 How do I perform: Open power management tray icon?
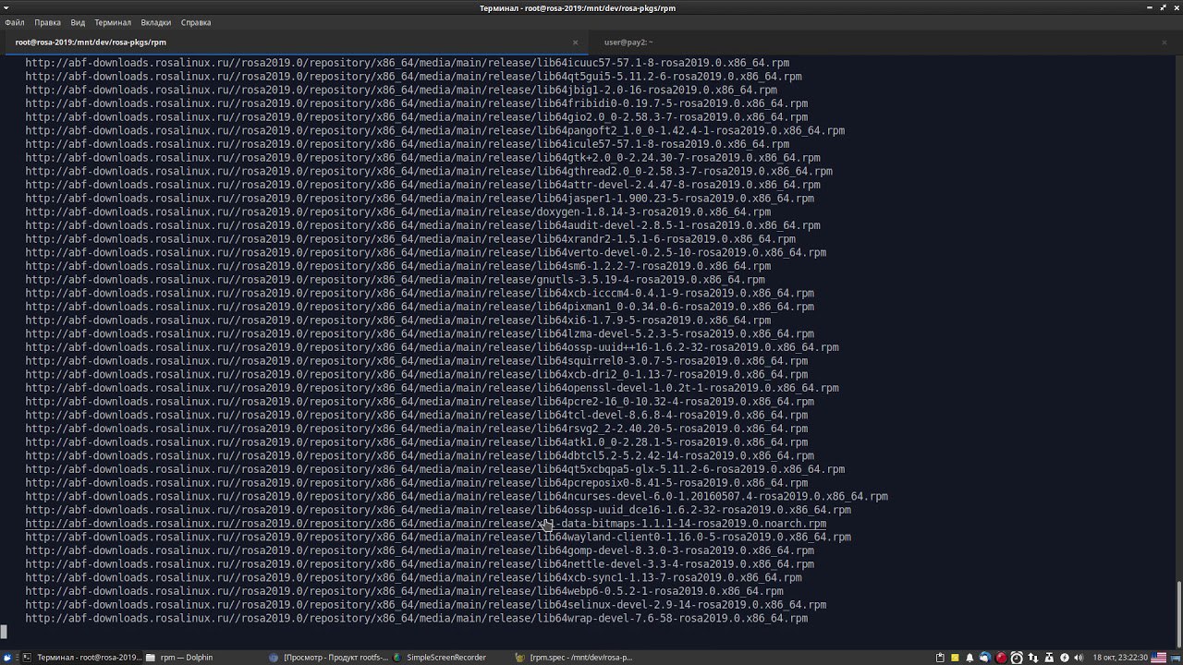coord(1065,658)
